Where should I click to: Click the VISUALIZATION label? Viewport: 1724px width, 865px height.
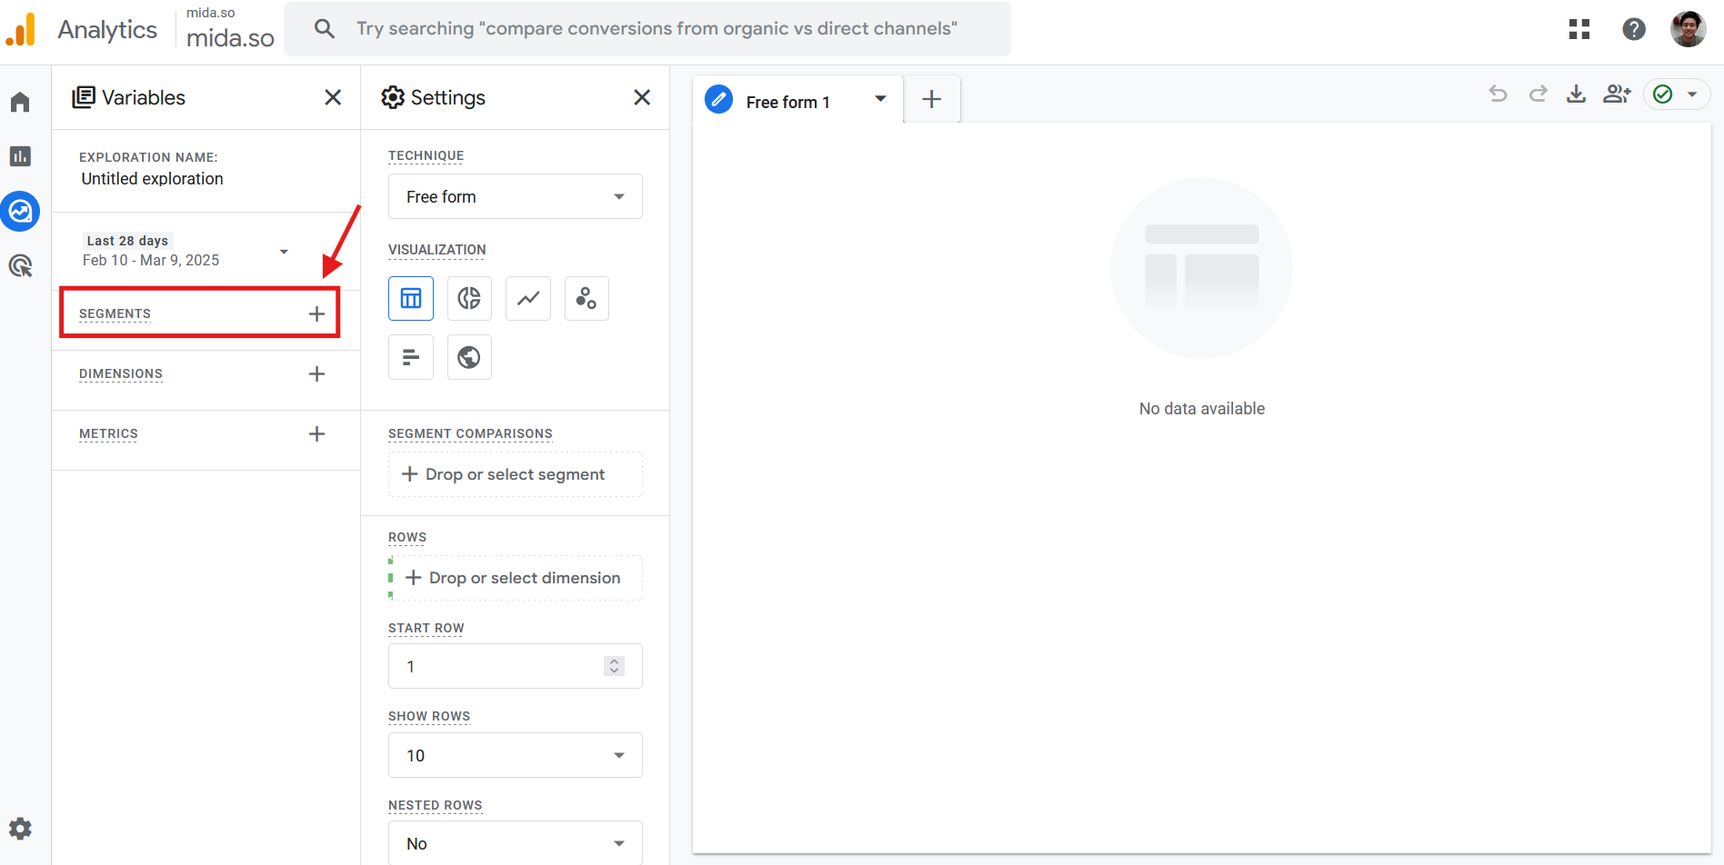[x=436, y=249]
